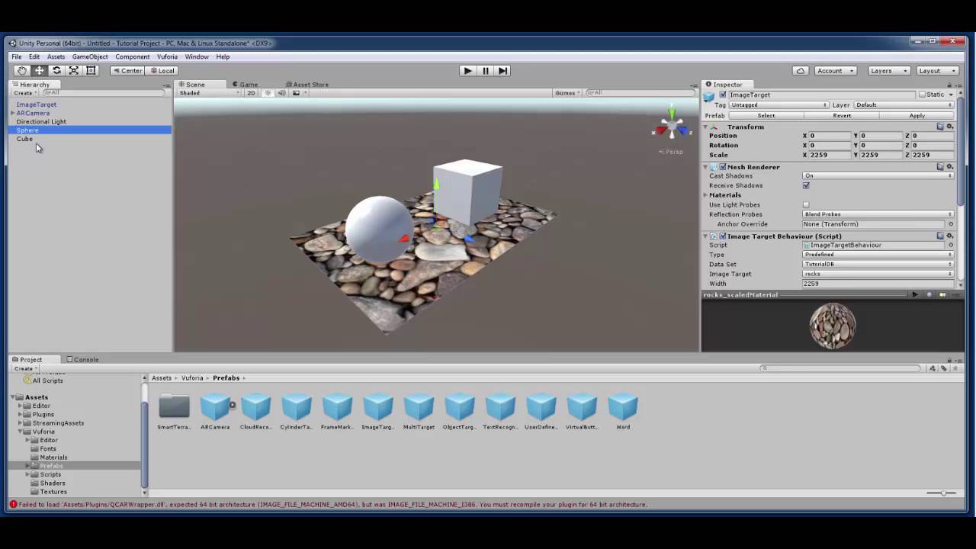976x549 pixels.
Task: Open the Account dropdown
Action: click(834, 71)
